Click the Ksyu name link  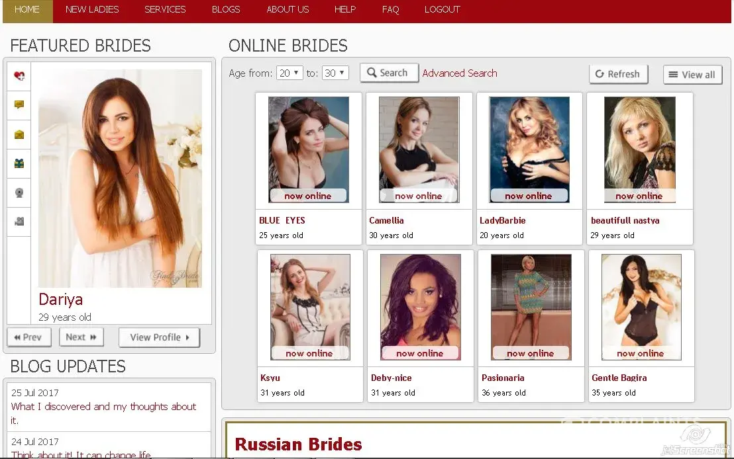(x=270, y=378)
